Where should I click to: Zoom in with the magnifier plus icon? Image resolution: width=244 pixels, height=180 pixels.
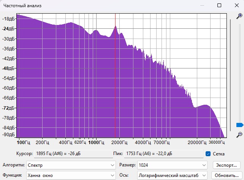(x=239, y=16)
